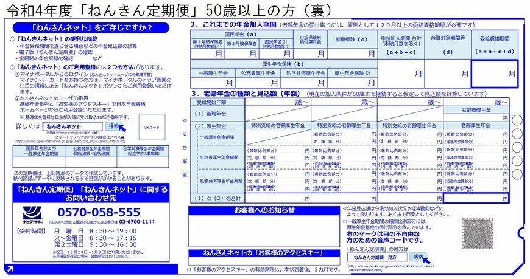Select the 「ねんきんネット」をご存じですか？ header banner
Image resolution: width=530 pixels, height=279 pixels.
pos(91,27)
